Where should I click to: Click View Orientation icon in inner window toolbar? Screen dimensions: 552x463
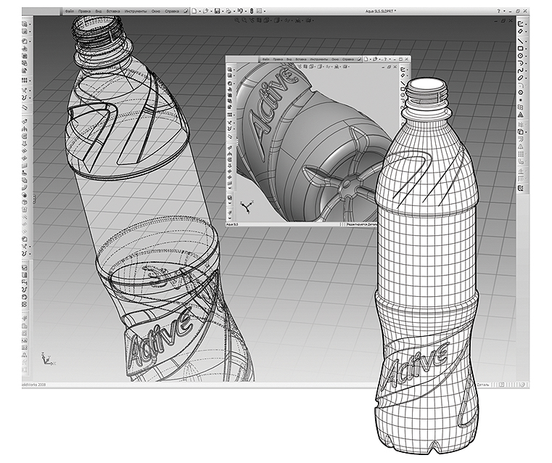[312, 67]
